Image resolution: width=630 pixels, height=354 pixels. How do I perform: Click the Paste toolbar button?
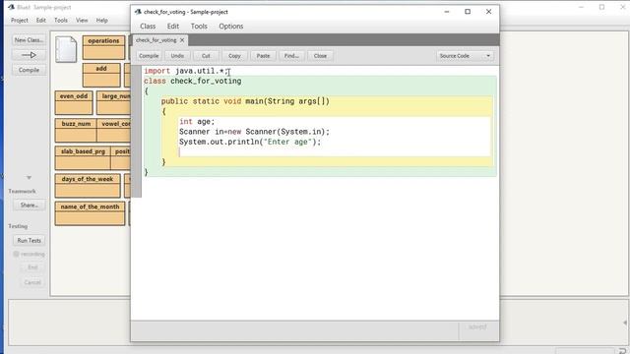263,56
